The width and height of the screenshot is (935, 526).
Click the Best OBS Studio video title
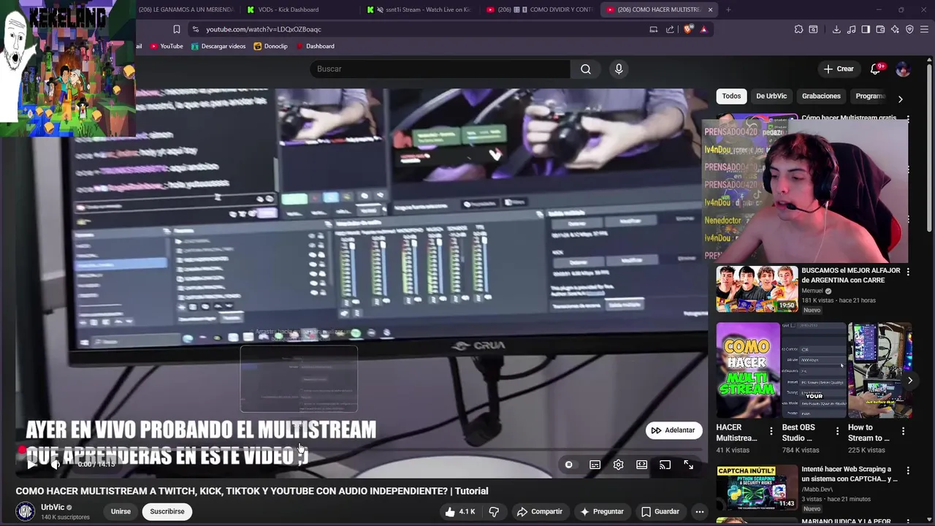798,432
